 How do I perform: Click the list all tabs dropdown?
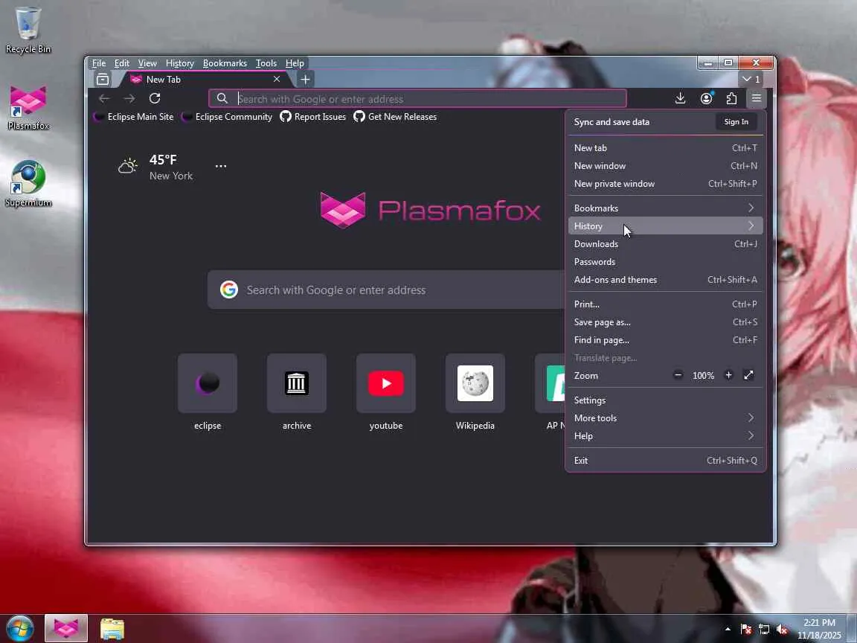pyautogui.click(x=751, y=80)
